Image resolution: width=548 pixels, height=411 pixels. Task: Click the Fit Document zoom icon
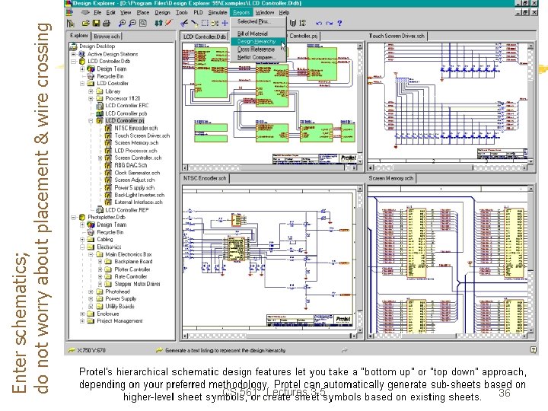142,23
